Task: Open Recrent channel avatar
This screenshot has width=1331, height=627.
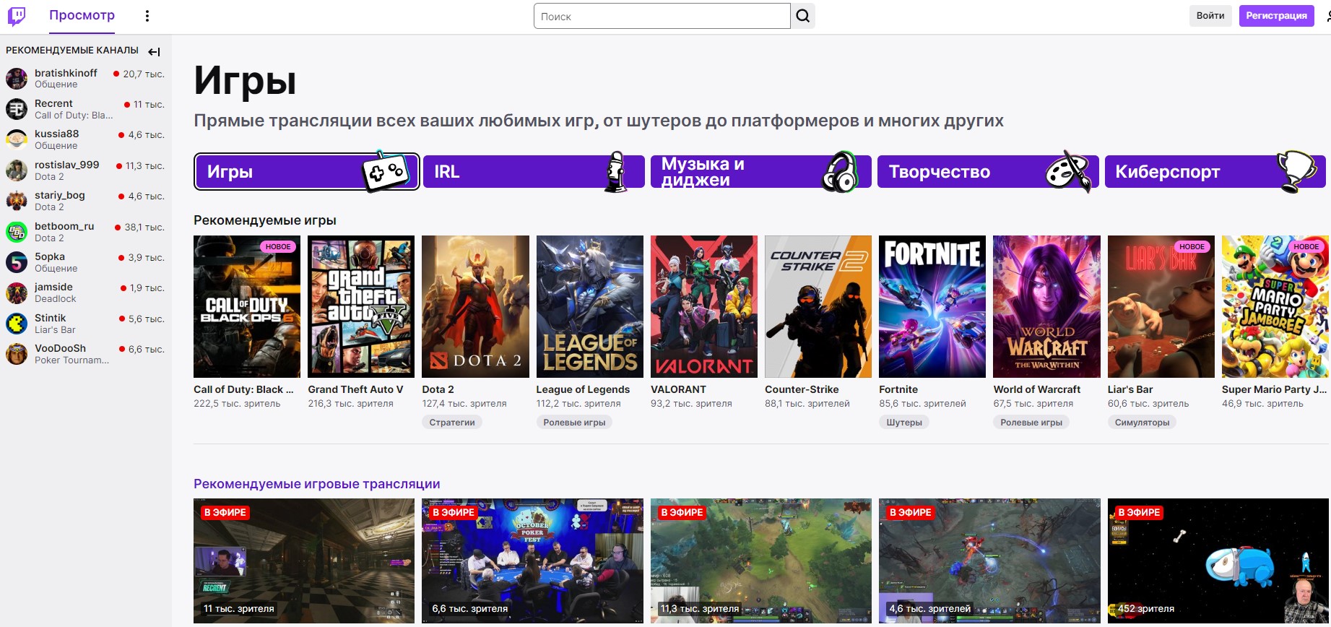Action: (17, 108)
